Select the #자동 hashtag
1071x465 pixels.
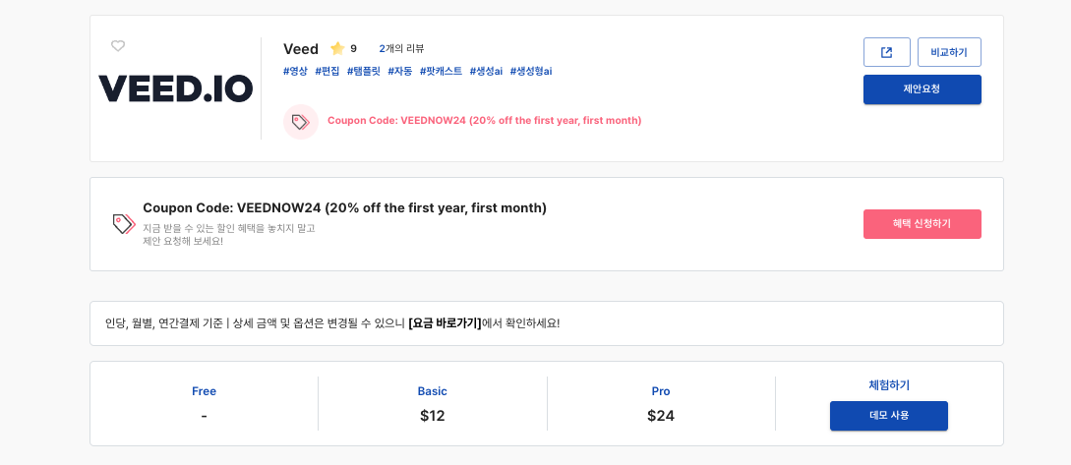[x=400, y=71]
